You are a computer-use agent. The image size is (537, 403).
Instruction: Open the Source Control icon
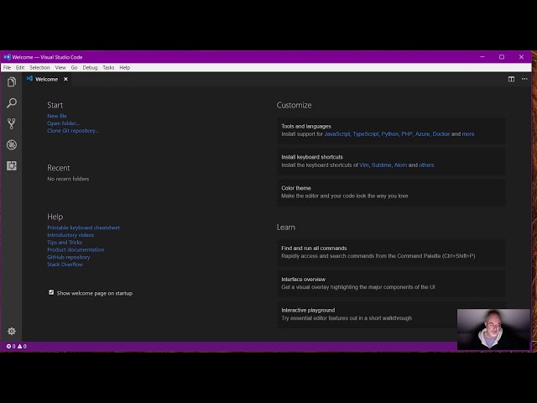(x=12, y=123)
